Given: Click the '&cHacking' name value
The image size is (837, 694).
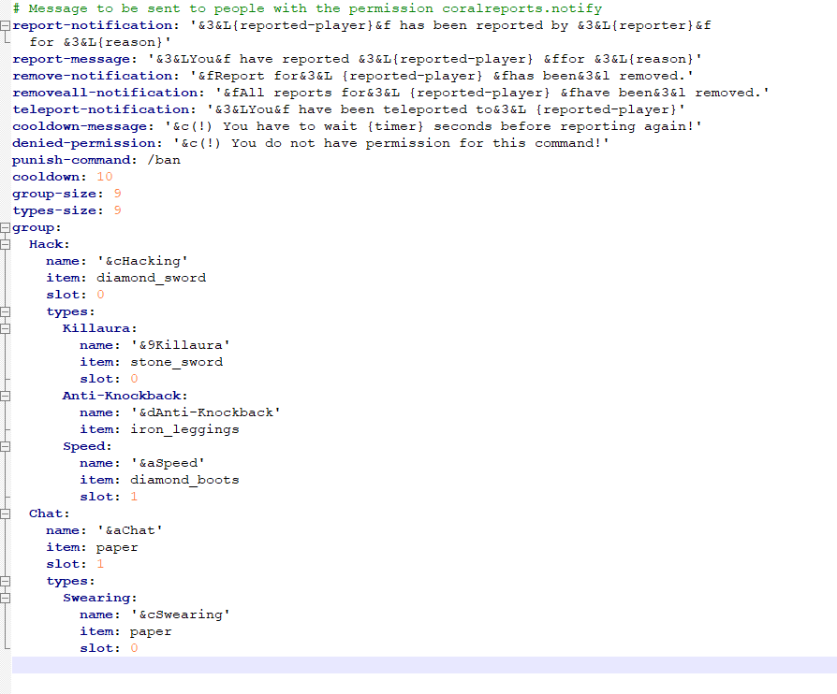Looking at the screenshot, I should pos(142,261).
